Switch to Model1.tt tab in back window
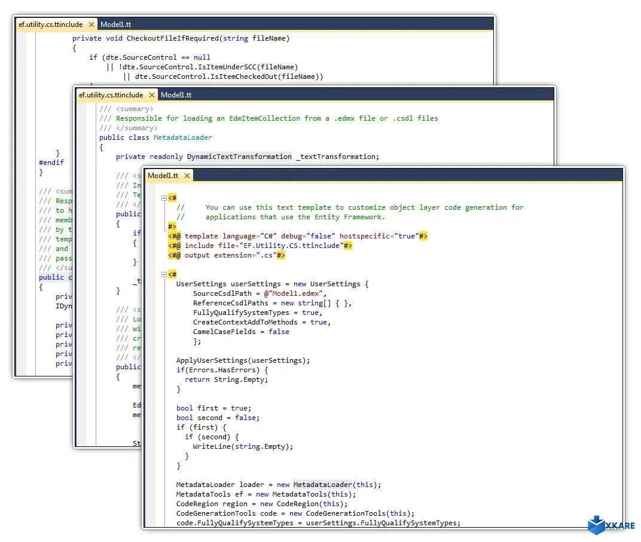 point(115,25)
